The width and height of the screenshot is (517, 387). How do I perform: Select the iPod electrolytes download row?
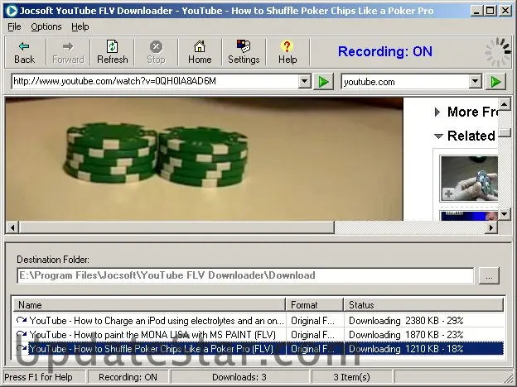coord(258,320)
